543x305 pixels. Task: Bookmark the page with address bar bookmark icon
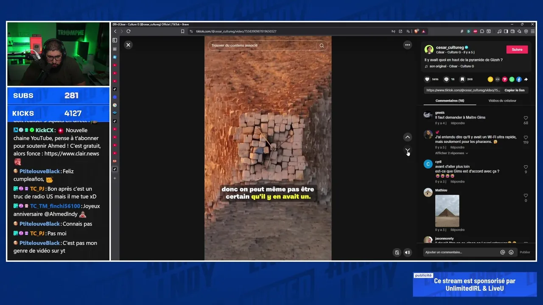coord(183,31)
